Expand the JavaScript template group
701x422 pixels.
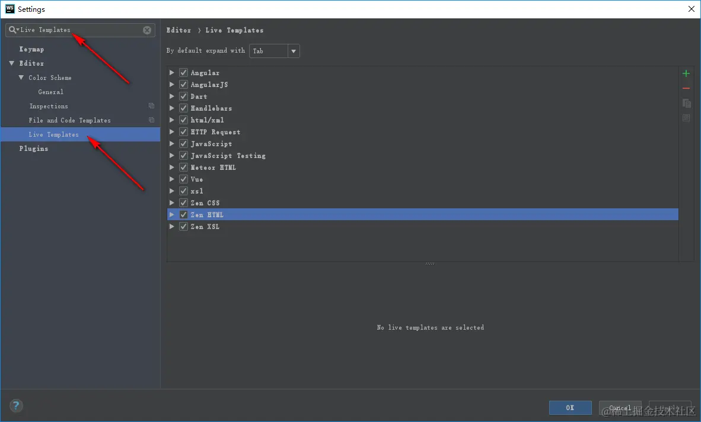coord(171,143)
